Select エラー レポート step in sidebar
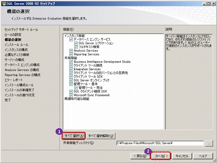 pyautogui.click(x=14, y=80)
